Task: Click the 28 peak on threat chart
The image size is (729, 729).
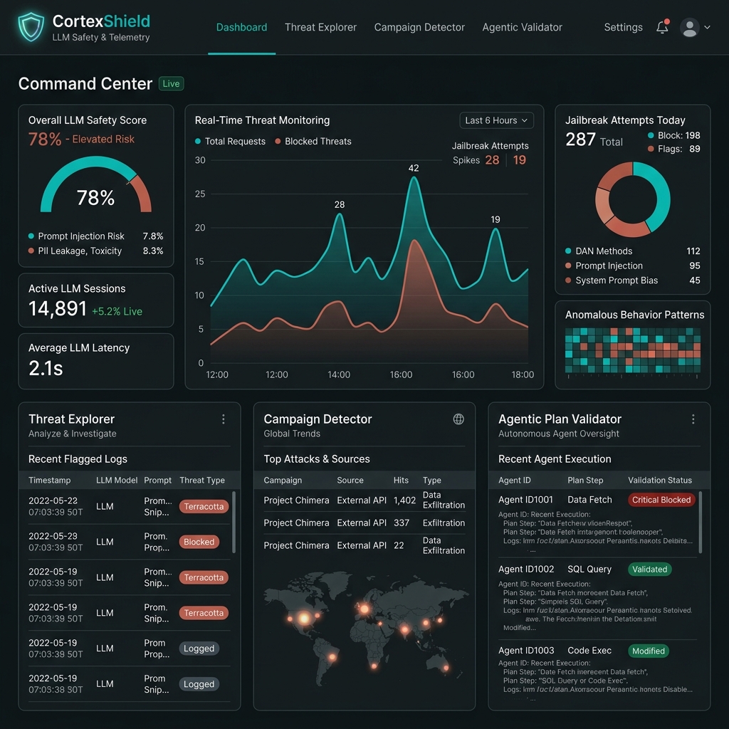Action: 340,214
